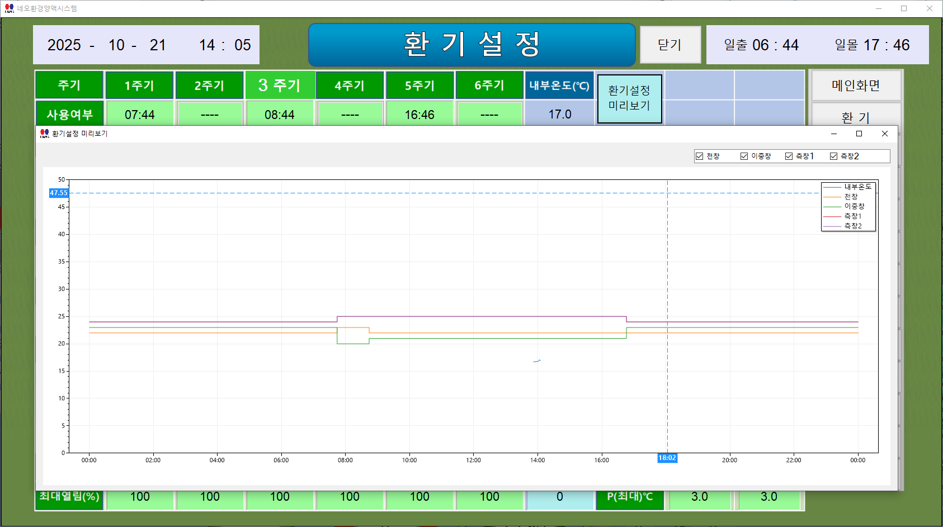Click the 일몰 17:46 sunset display
The width and height of the screenshot is (943, 527).
pyautogui.click(x=872, y=45)
